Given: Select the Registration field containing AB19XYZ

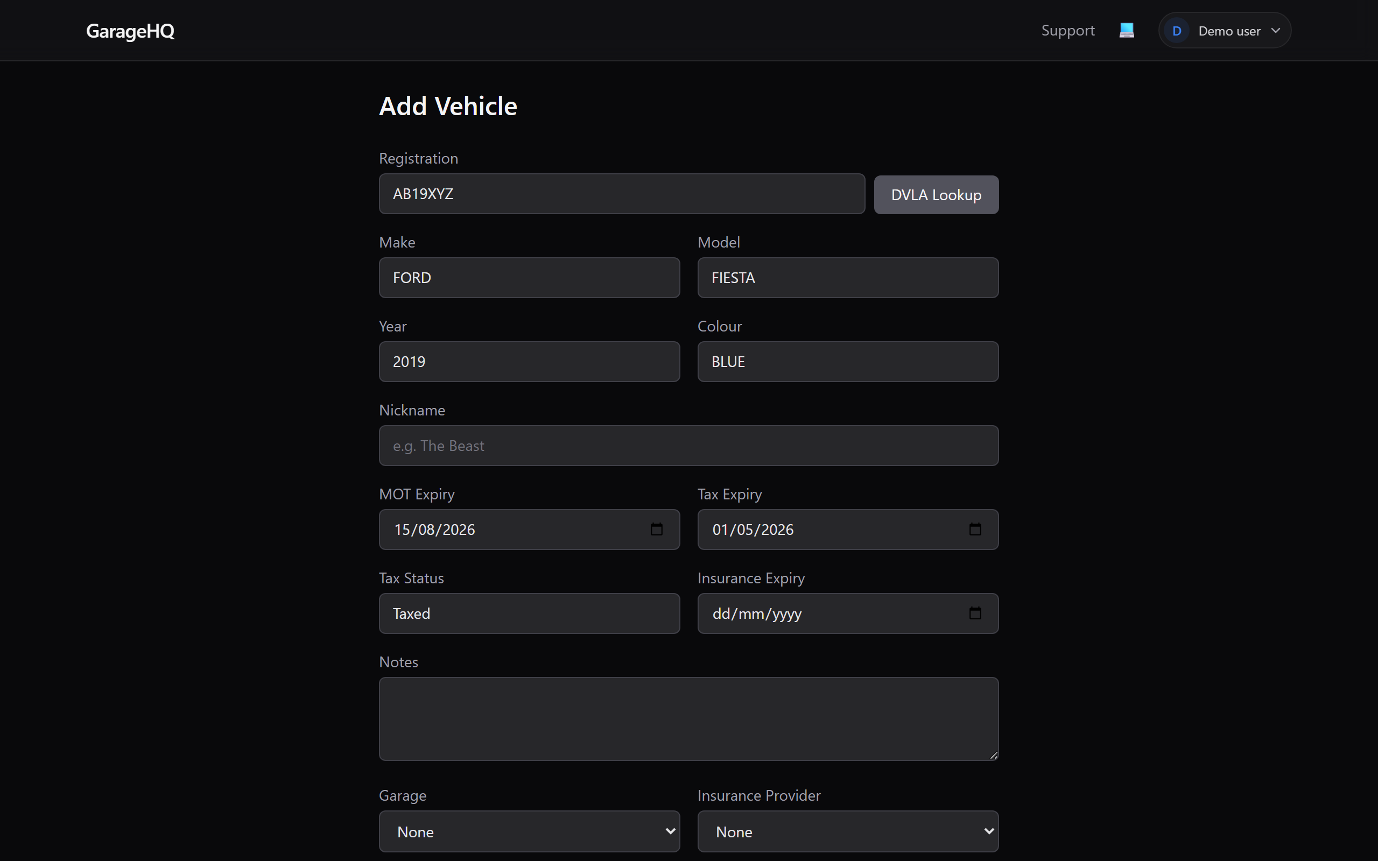Looking at the screenshot, I should coord(621,194).
